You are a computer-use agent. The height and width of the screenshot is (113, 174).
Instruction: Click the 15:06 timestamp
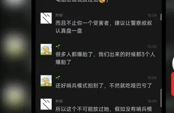tap(152, 78)
